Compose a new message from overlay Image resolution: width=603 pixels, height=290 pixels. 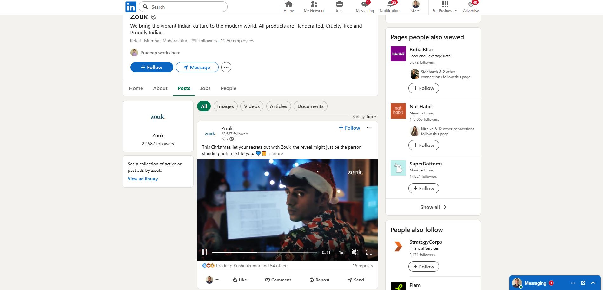tap(583, 283)
